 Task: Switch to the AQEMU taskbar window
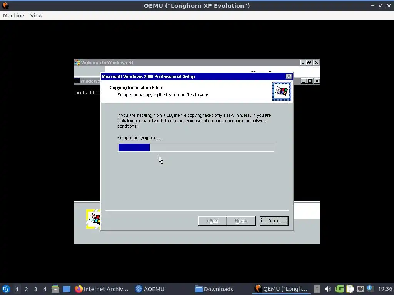pos(150,289)
